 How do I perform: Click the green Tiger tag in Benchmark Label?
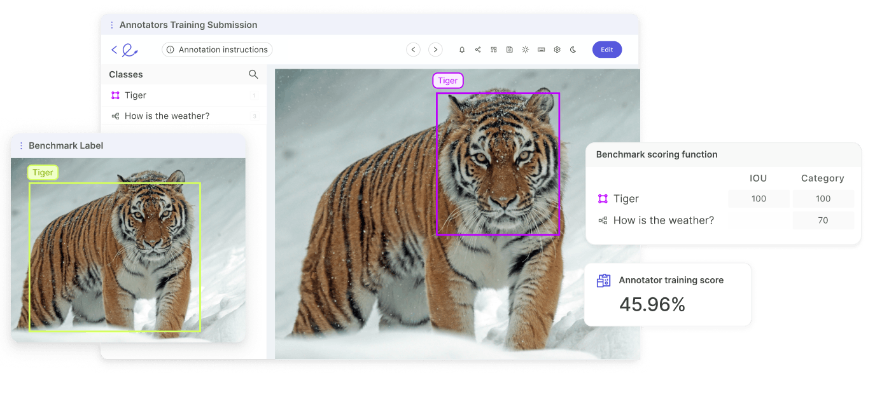(43, 172)
